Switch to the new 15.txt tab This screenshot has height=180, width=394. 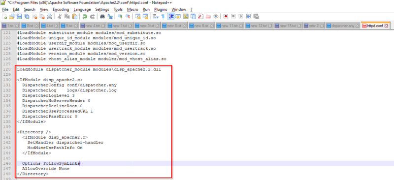tap(288, 26)
